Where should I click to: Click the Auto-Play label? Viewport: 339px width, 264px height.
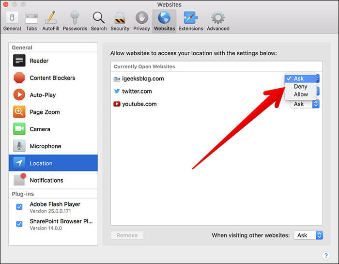pyautogui.click(x=43, y=95)
